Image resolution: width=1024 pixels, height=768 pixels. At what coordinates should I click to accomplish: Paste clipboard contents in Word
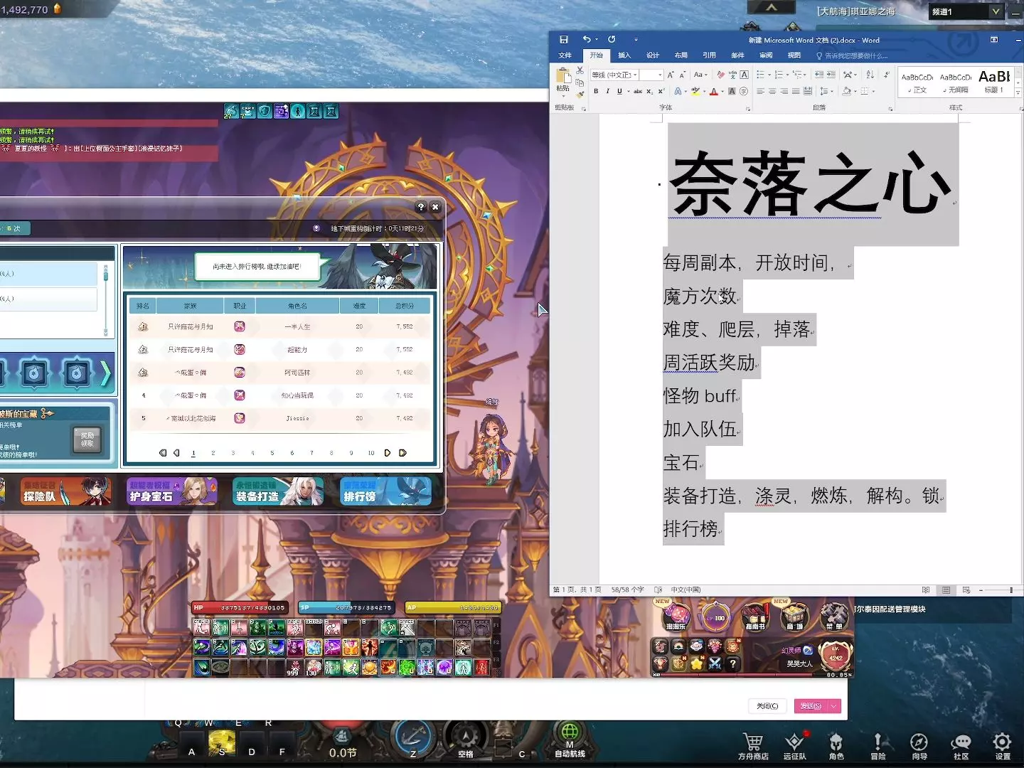(x=563, y=80)
